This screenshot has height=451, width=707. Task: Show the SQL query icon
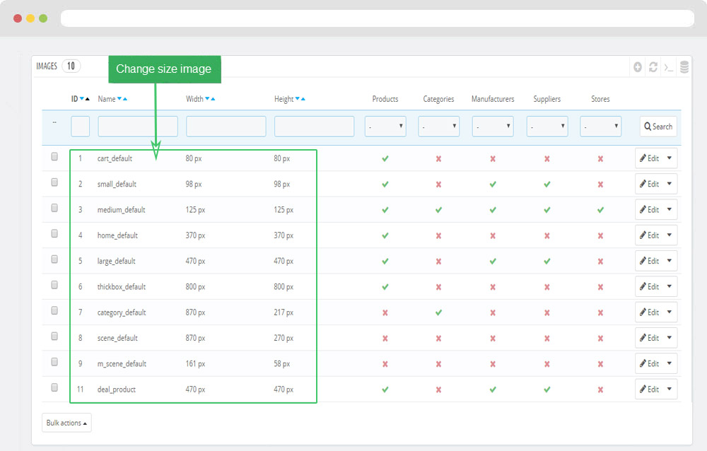point(669,68)
